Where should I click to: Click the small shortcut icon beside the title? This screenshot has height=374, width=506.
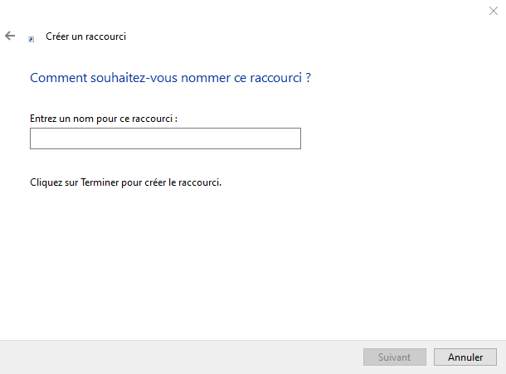coord(32,38)
